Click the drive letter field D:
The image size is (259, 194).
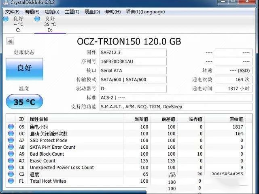click(133, 89)
